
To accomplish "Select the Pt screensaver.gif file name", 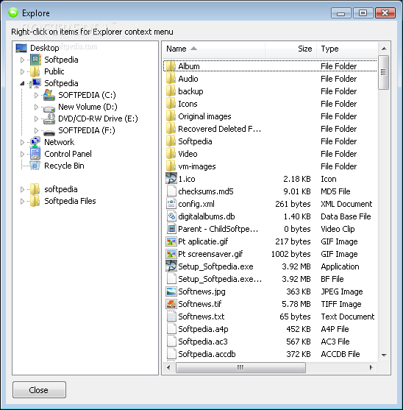I will (x=210, y=254).
